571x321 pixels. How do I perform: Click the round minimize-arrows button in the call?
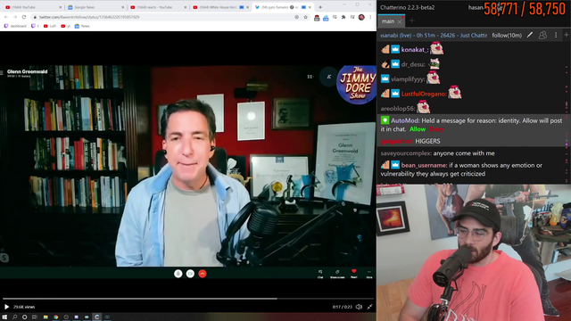click(329, 77)
